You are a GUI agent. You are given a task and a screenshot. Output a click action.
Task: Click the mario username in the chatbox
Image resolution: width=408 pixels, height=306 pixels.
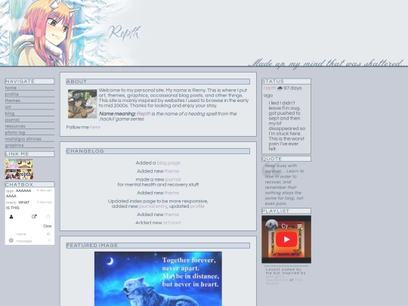[x=11, y=202]
